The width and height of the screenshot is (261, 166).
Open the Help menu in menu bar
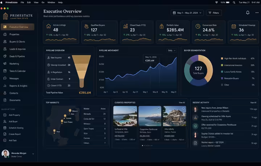point(60,2)
